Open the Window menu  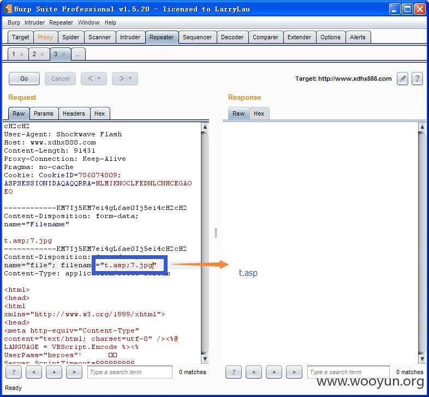88,22
